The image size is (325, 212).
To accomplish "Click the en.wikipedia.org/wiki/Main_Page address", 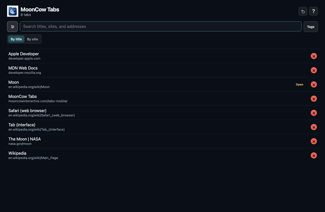I will click(x=33, y=158).
